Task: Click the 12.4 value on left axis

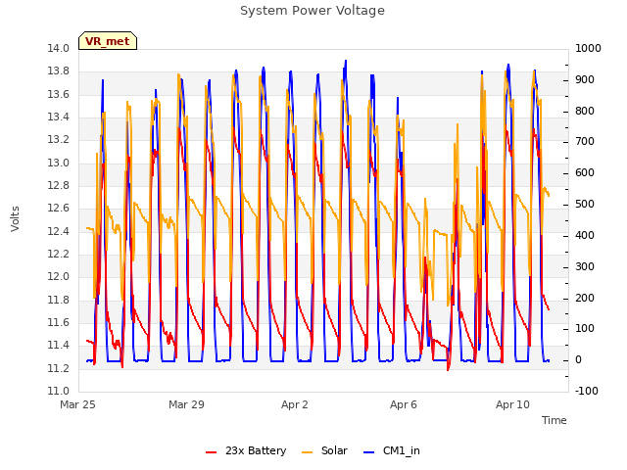Action: click(x=58, y=231)
